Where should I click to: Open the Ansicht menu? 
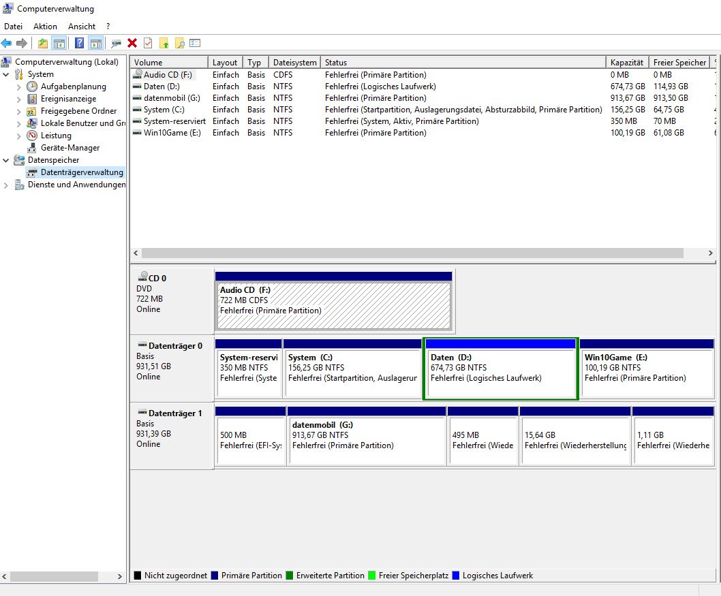coord(81,27)
